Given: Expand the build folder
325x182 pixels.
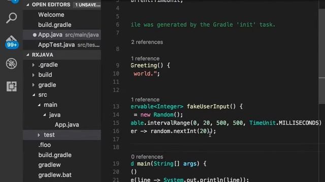Looking at the screenshot, I should click(34, 75).
